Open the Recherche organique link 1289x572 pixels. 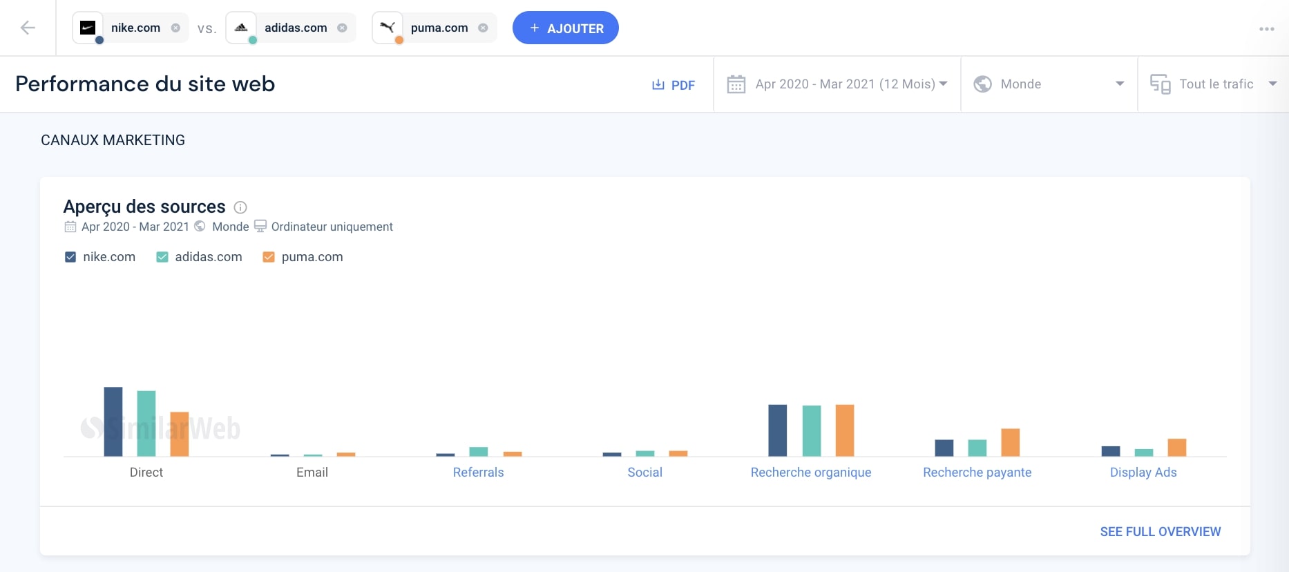coord(811,473)
